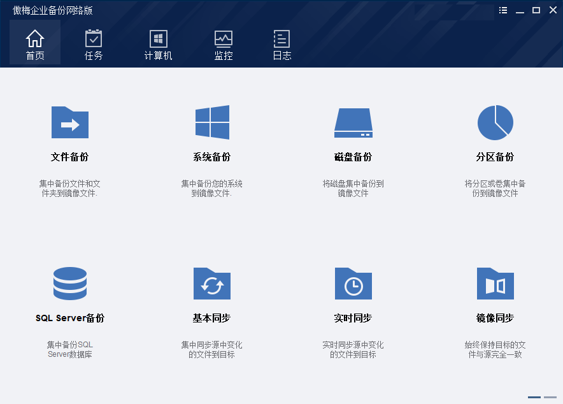Click the 基本同步 sync folder icon

click(212, 284)
